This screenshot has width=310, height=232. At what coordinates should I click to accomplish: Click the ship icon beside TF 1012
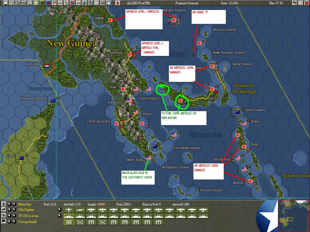[x=3, y=215]
